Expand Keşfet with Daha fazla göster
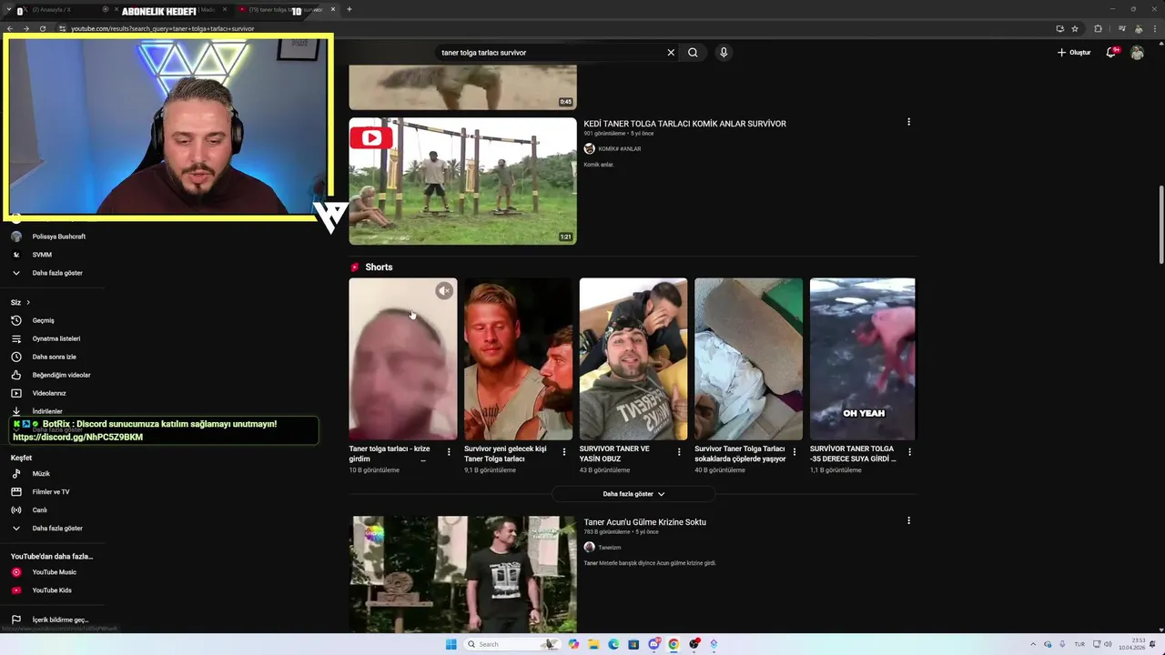This screenshot has width=1165, height=655. coord(57,529)
